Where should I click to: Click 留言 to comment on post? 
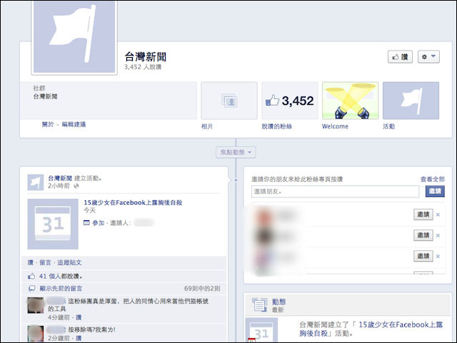click(45, 262)
